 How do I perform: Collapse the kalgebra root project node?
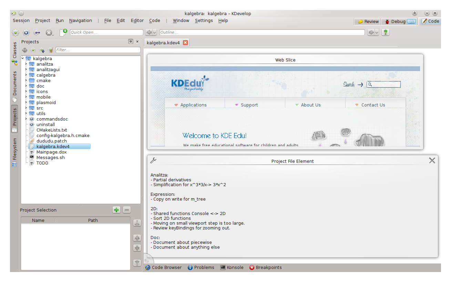[22, 58]
